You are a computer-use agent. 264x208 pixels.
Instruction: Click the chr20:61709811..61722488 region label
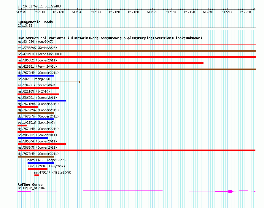pyautogui.click(x=39, y=6)
